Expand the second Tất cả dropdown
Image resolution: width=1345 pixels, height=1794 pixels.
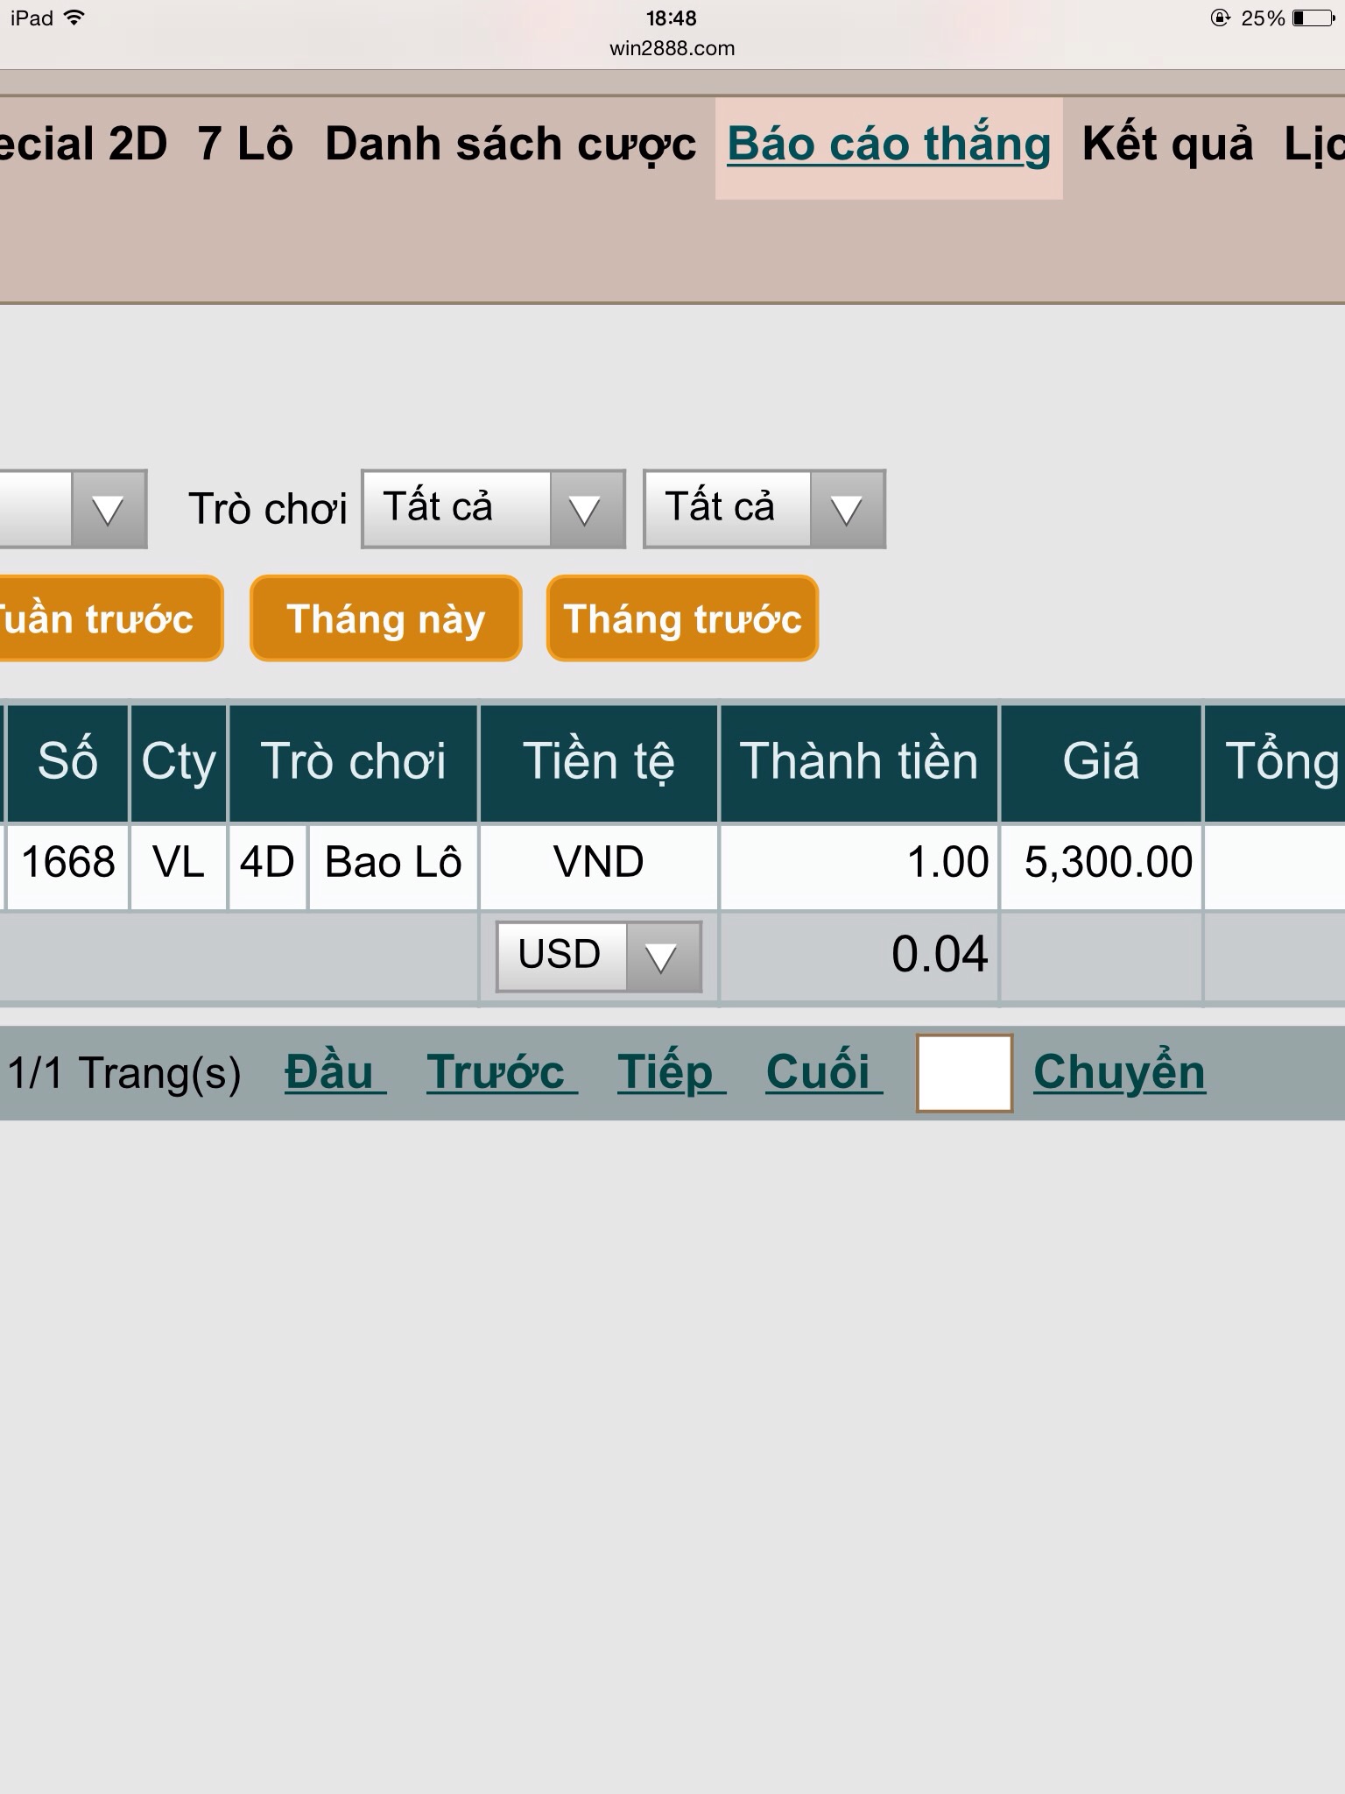click(x=764, y=509)
